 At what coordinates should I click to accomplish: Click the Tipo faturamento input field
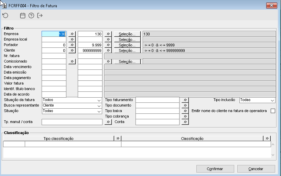tap(158, 100)
